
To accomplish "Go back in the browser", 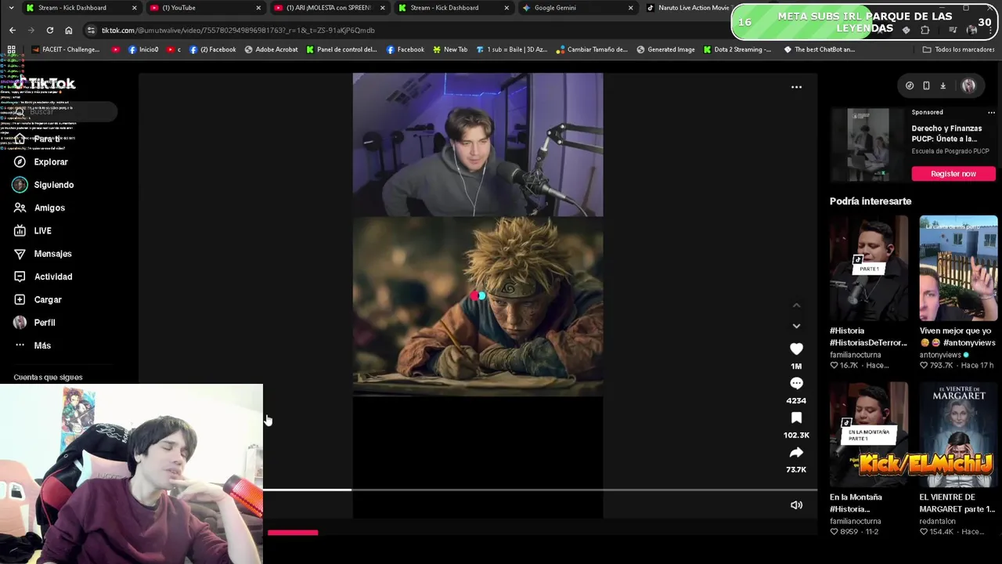I will pyautogui.click(x=13, y=30).
